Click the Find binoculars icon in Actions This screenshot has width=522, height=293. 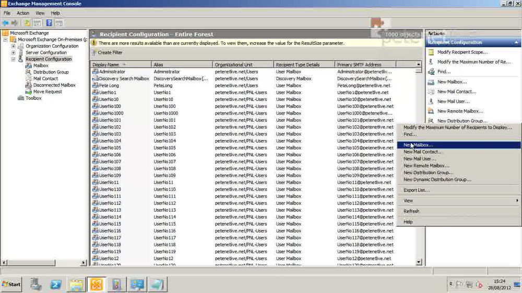point(431,71)
